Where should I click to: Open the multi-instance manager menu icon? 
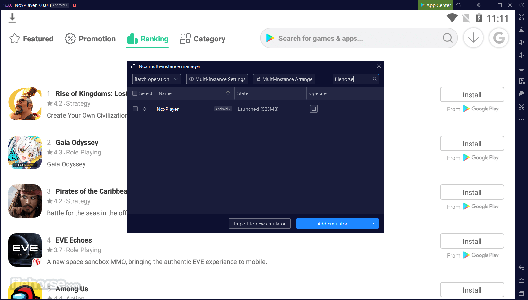pyautogui.click(x=358, y=66)
